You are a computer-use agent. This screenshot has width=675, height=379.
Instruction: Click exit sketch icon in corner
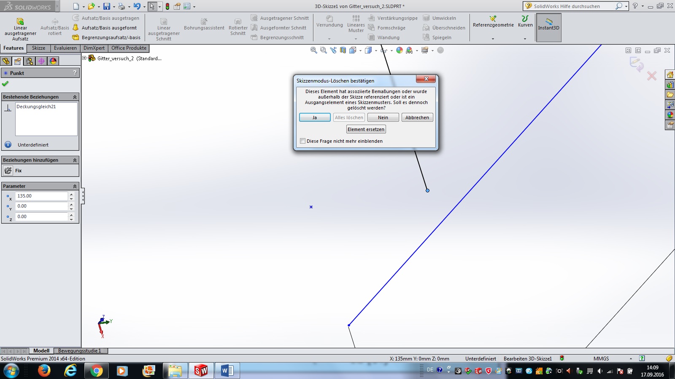[x=636, y=64]
